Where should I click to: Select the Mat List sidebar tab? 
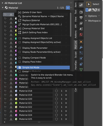tap(76, 45)
